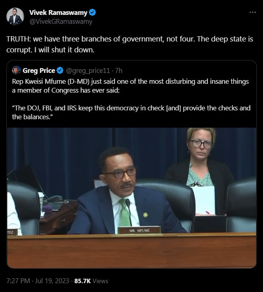Open the 85.7K Views count

click(x=91, y=281)
